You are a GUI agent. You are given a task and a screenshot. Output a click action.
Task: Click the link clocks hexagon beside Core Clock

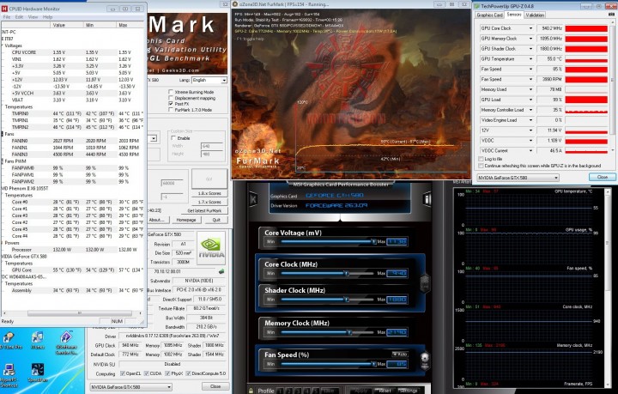point(425,282)
